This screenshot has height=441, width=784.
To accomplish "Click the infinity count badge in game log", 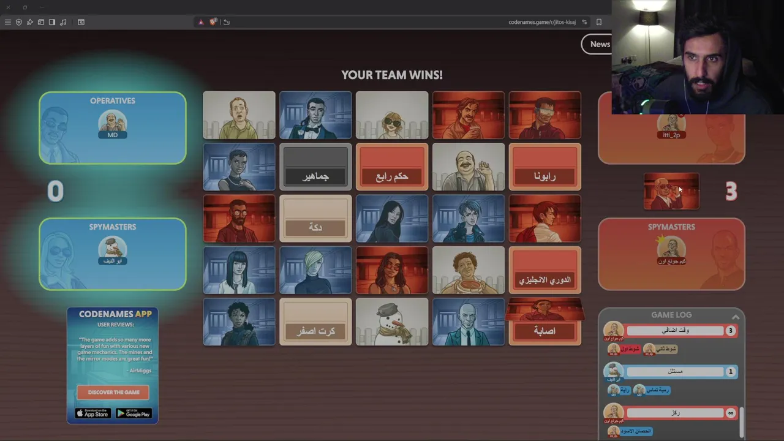I will (730, 413).
